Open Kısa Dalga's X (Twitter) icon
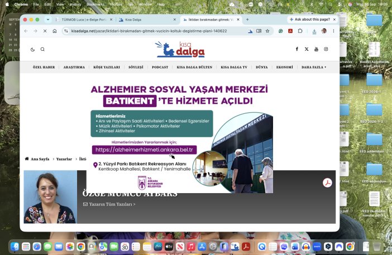Viewport: 392px width, 255px height. pyautogui.click(x=307, y=49)
